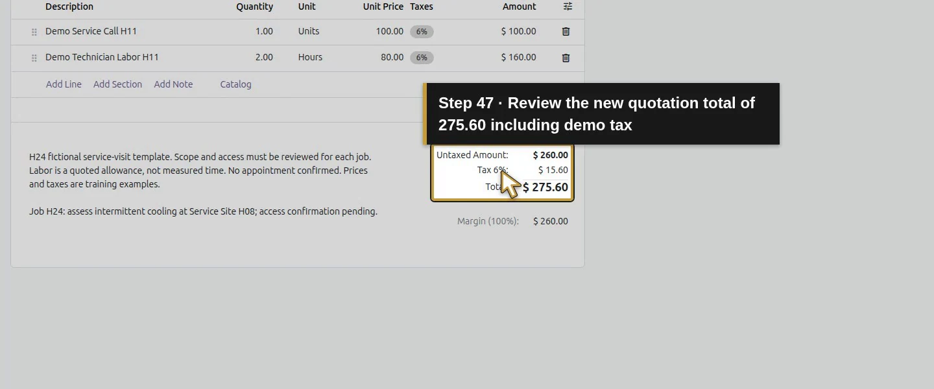Select the 6% tax tag on Technician Labor row

click(422, 58)
